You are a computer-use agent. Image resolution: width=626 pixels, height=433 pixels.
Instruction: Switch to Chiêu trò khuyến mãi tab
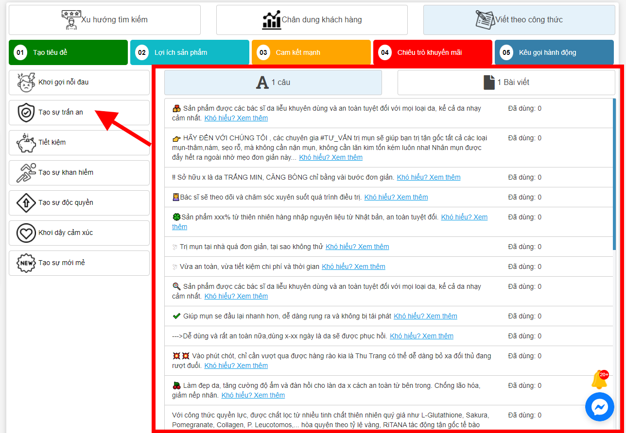click(433, 52)
